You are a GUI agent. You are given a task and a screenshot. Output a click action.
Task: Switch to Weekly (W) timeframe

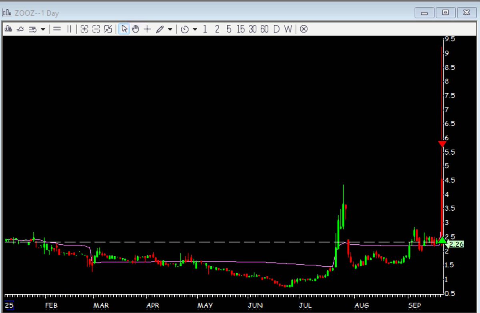(288, 29)
